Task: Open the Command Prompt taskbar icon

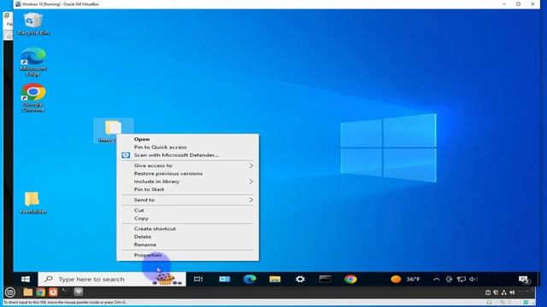Action: coord(325,279)
